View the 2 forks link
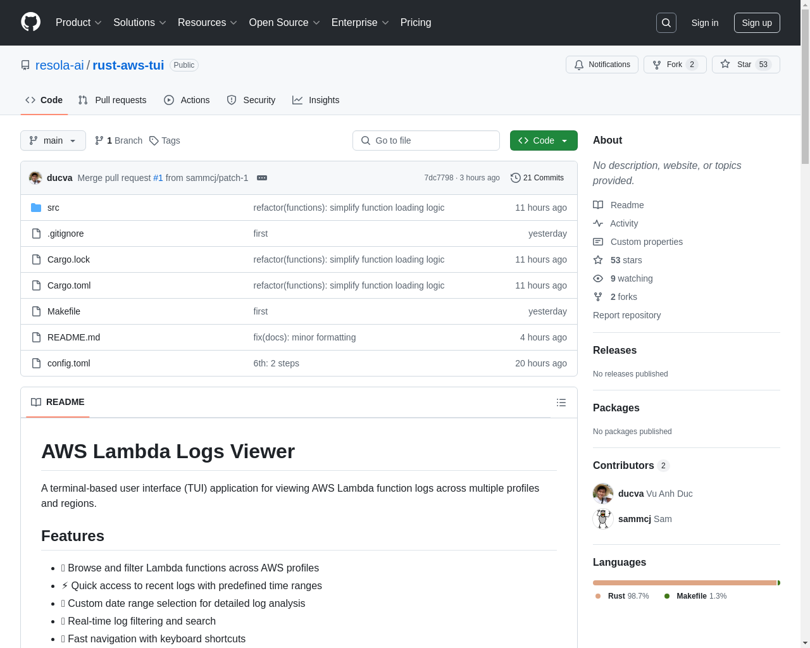Image resolution: width=810 pixels, height=648 pixels. [x=615, y=297]
